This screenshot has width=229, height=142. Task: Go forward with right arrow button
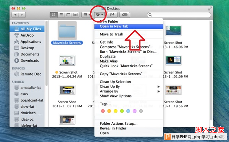22,15
